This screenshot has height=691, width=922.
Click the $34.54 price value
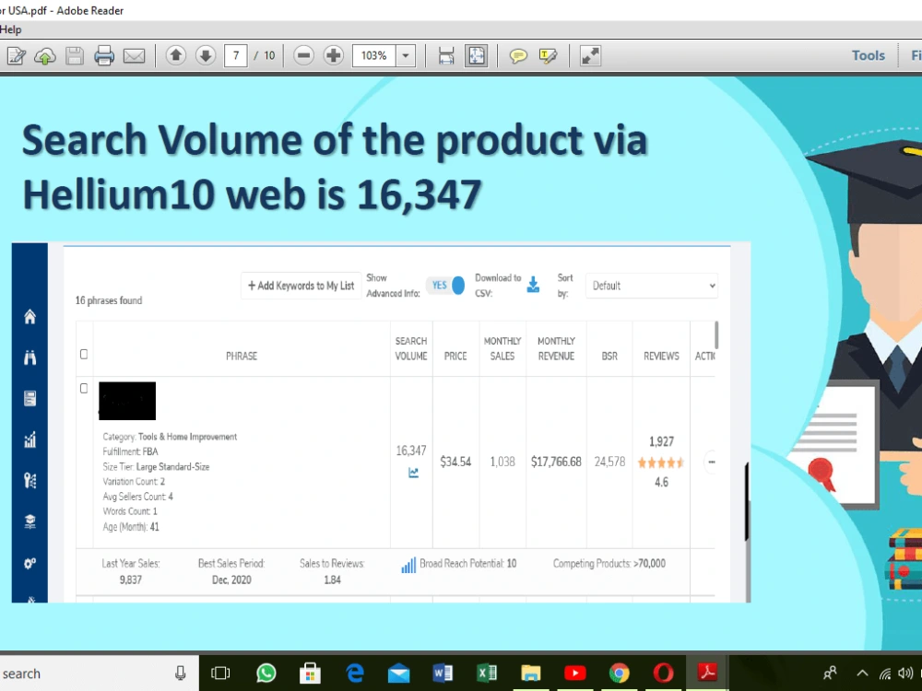(x=455, y=462)
